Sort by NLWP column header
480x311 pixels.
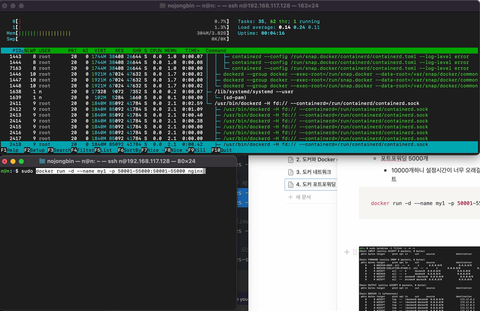click(x=30, y=51)
